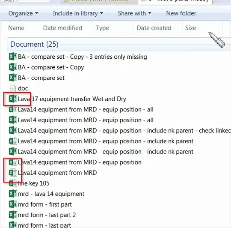Sort files by the Name column header

click(x=16, y=28)
